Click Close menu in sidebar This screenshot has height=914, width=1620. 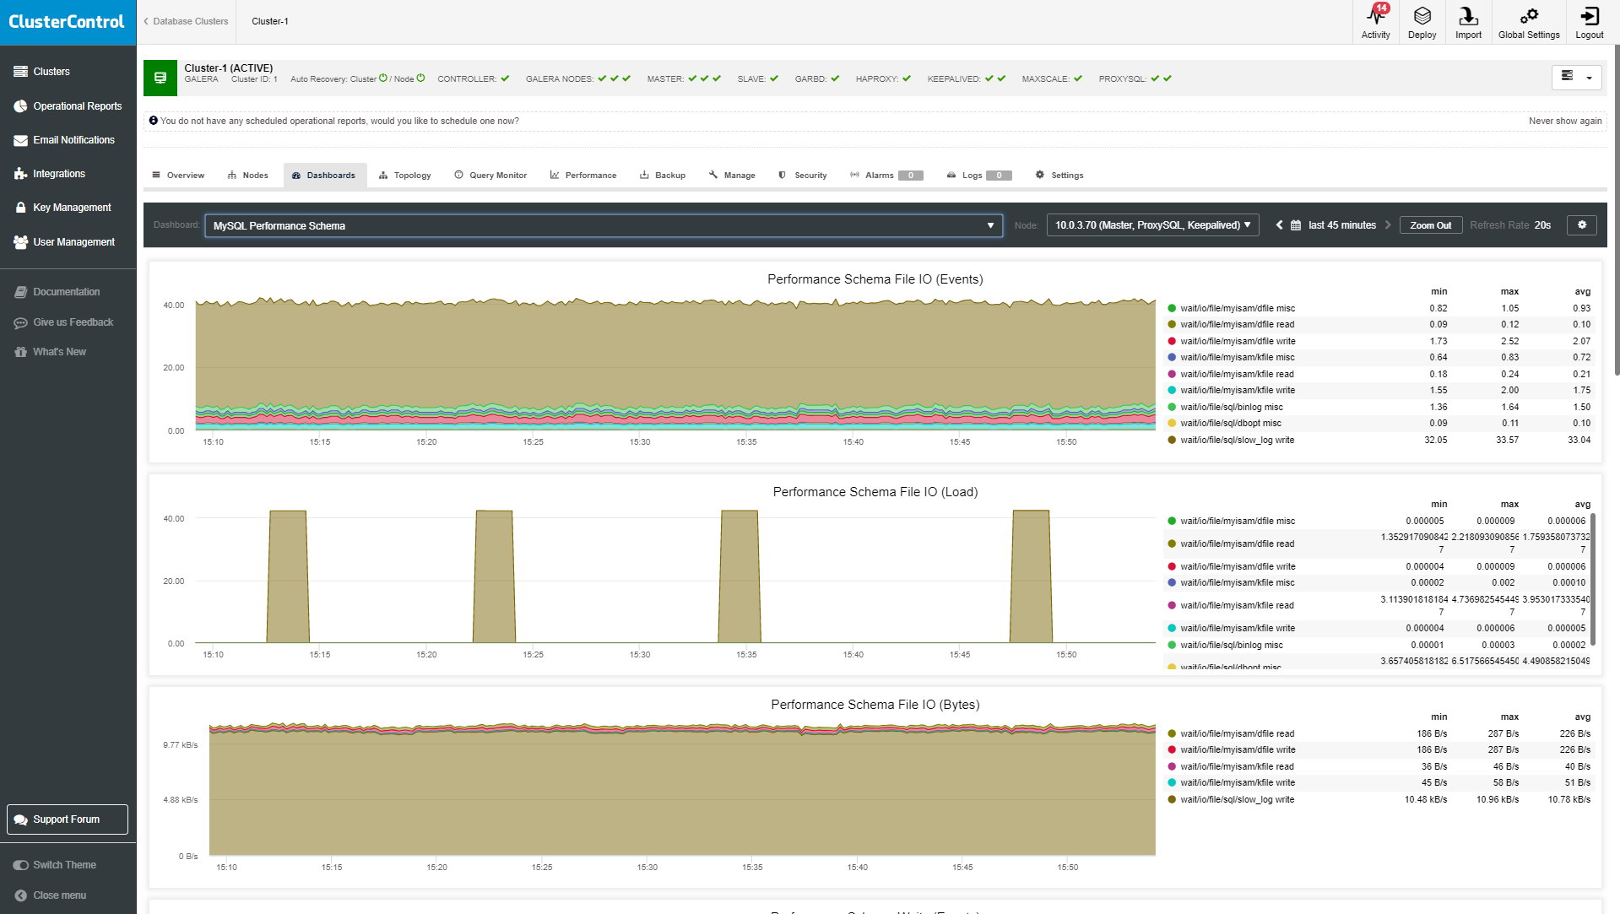(x=51, y=895)
